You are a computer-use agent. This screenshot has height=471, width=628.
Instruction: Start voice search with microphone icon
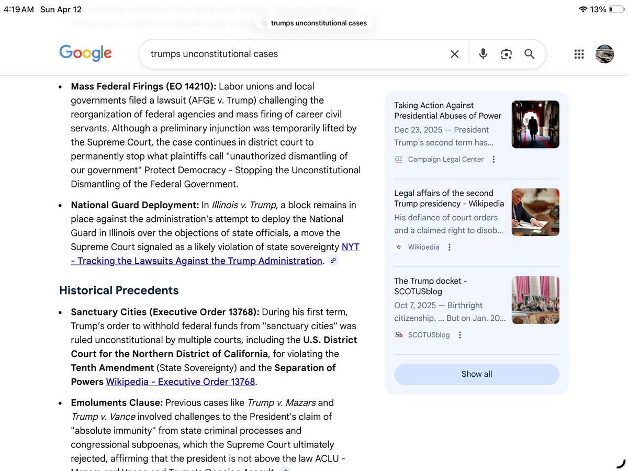click(x=483, y=54)
